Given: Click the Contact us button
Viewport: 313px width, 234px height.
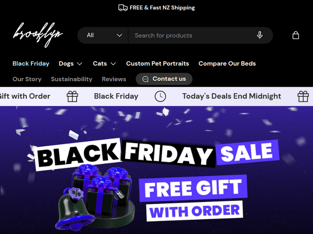Looking at the screenshot, I should [164, 79].
